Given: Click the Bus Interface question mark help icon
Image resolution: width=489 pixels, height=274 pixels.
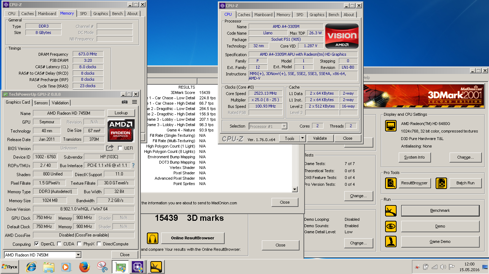Looking at the screenshot, I should click(133, 165).
